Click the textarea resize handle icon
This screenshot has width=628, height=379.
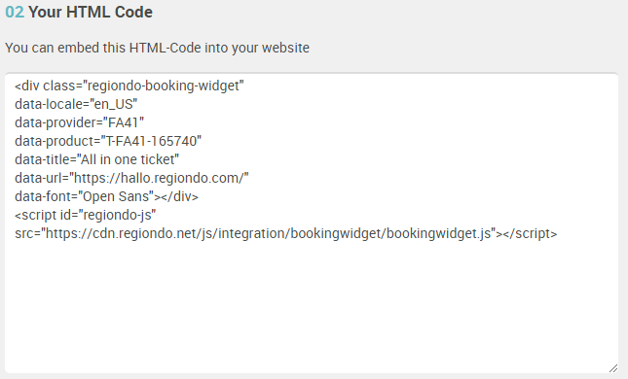[613, 368]
